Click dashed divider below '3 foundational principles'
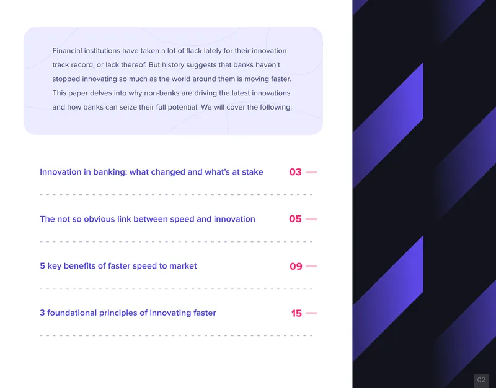 point(176,336)
